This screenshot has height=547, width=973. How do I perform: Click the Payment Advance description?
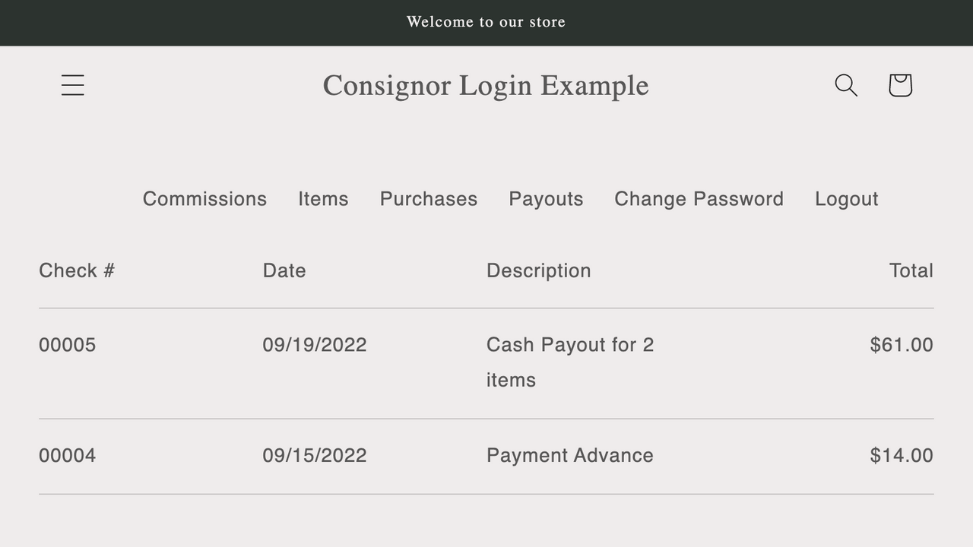pos(570,455)
